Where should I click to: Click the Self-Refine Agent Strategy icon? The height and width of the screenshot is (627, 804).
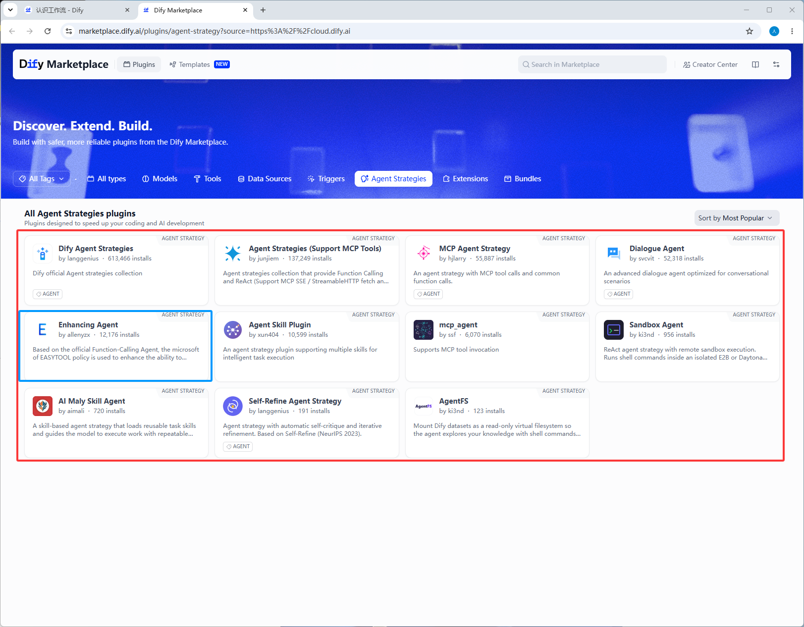(233, 406)
